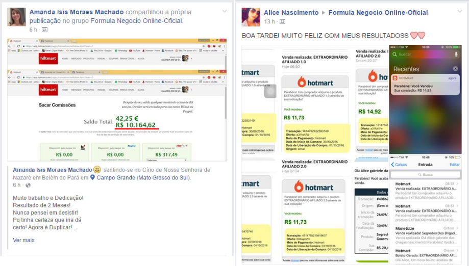Click the '6 h' timestamp in Amanda's header
Screen dimensions: 469x266
(33, 30)
